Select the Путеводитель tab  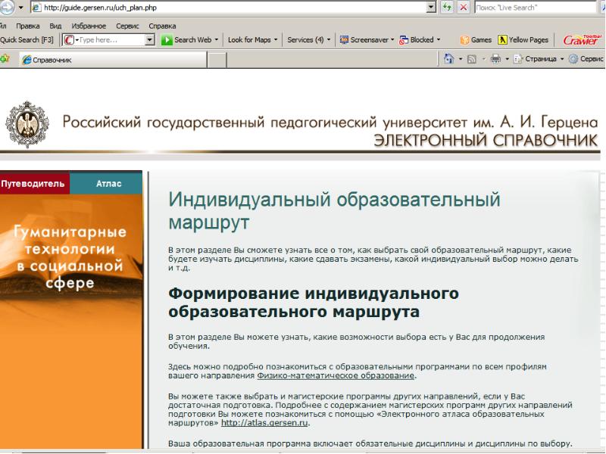point(33,183)
